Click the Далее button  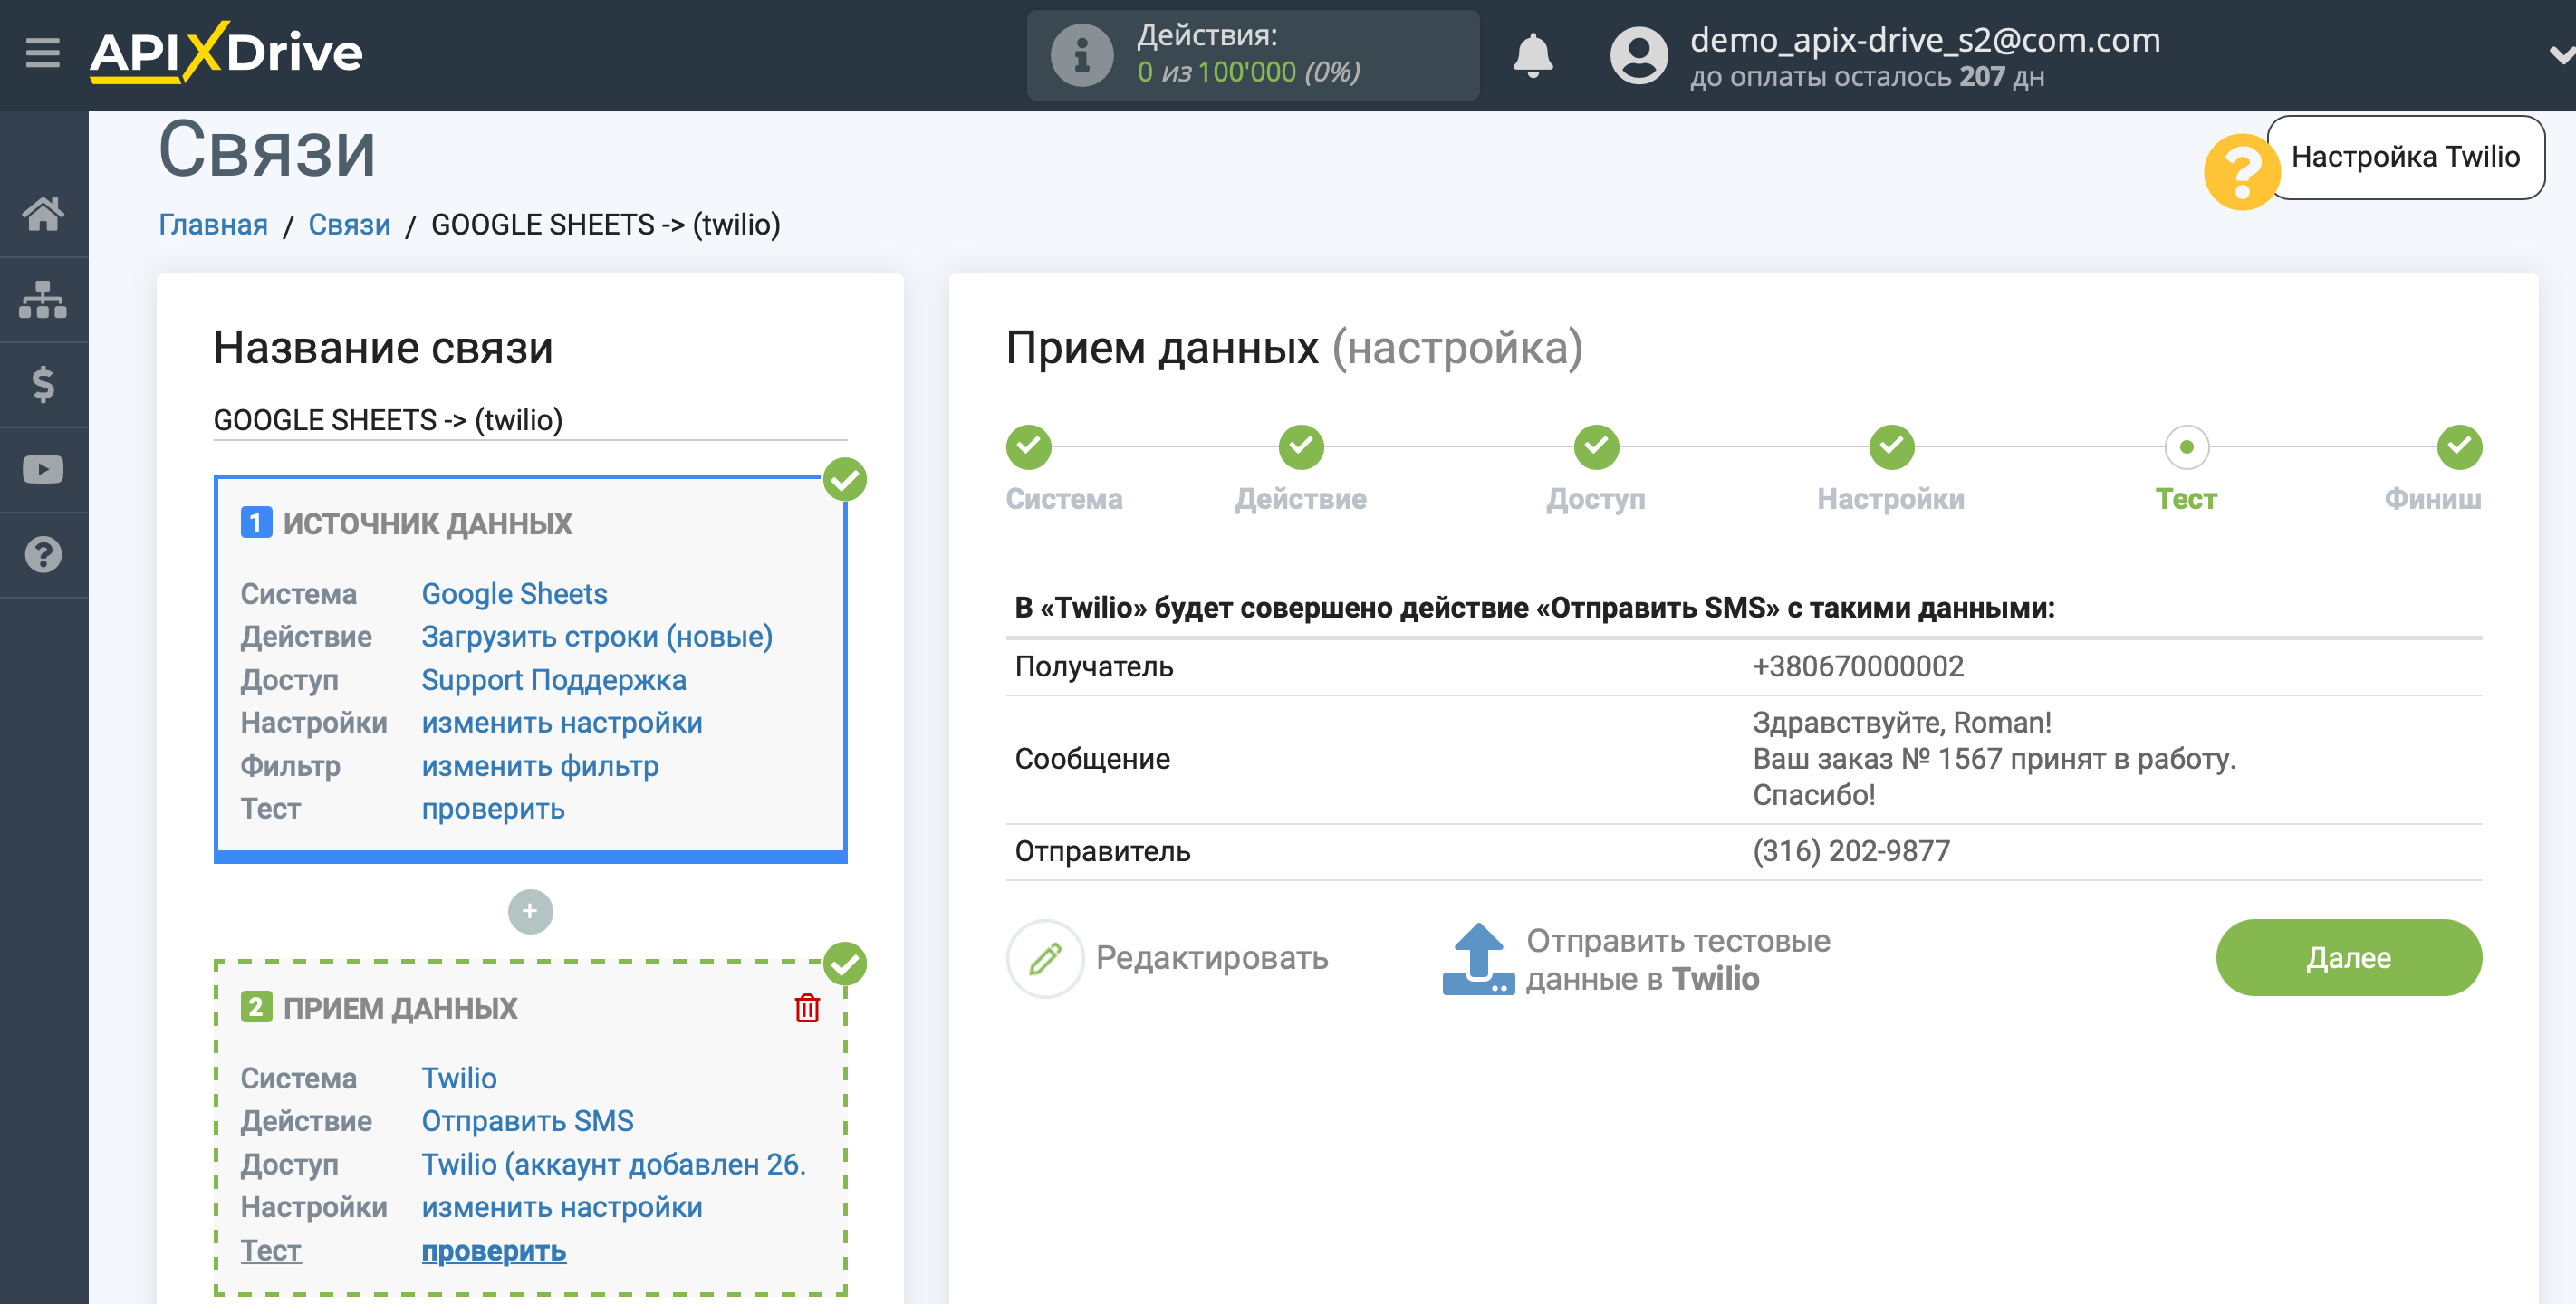(x=2348, y=957)
